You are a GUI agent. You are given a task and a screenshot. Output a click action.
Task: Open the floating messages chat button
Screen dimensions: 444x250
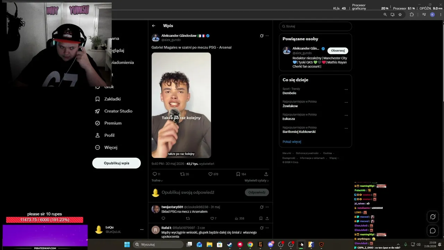(433, 231)
